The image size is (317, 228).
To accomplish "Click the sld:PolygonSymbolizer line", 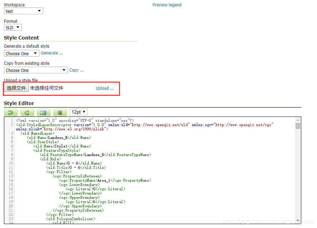I will tap(71, 219).
